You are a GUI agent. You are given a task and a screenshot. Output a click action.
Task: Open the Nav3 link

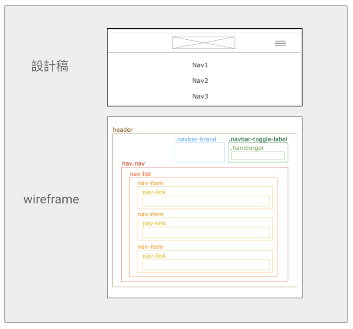[200, 96]
